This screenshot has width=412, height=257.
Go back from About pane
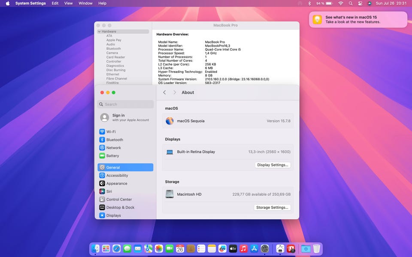(x=164, y=93)
